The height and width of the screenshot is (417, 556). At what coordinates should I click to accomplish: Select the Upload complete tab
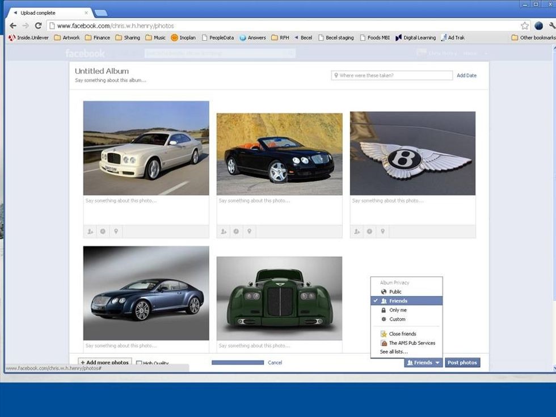[x=50, y=12]
